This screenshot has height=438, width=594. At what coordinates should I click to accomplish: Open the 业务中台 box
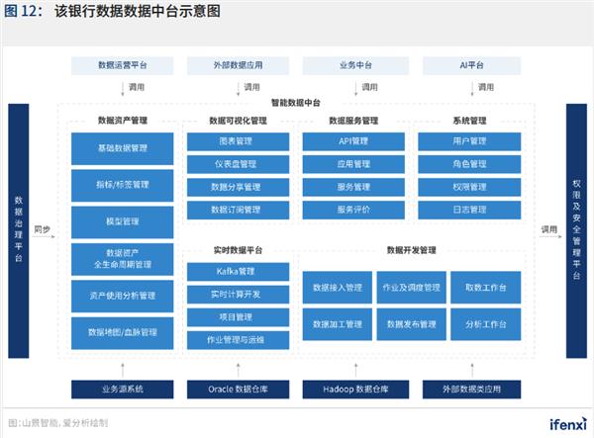(x=352, y=65)
